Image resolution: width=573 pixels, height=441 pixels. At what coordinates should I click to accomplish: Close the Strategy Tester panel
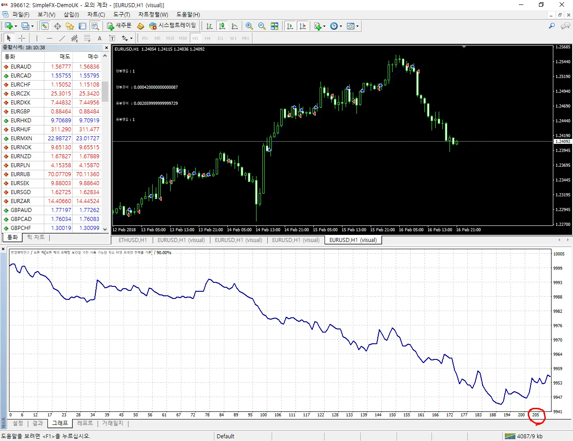point(3,249)
